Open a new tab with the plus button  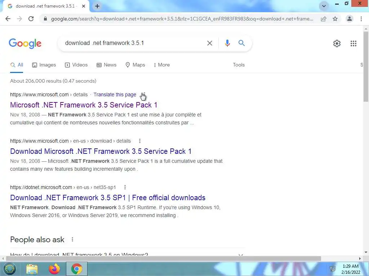[x=97, y=6]
